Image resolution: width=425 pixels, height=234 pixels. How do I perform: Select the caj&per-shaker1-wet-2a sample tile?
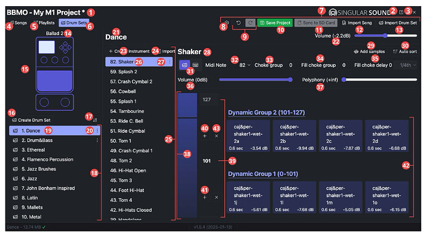[x=248, y=136]
